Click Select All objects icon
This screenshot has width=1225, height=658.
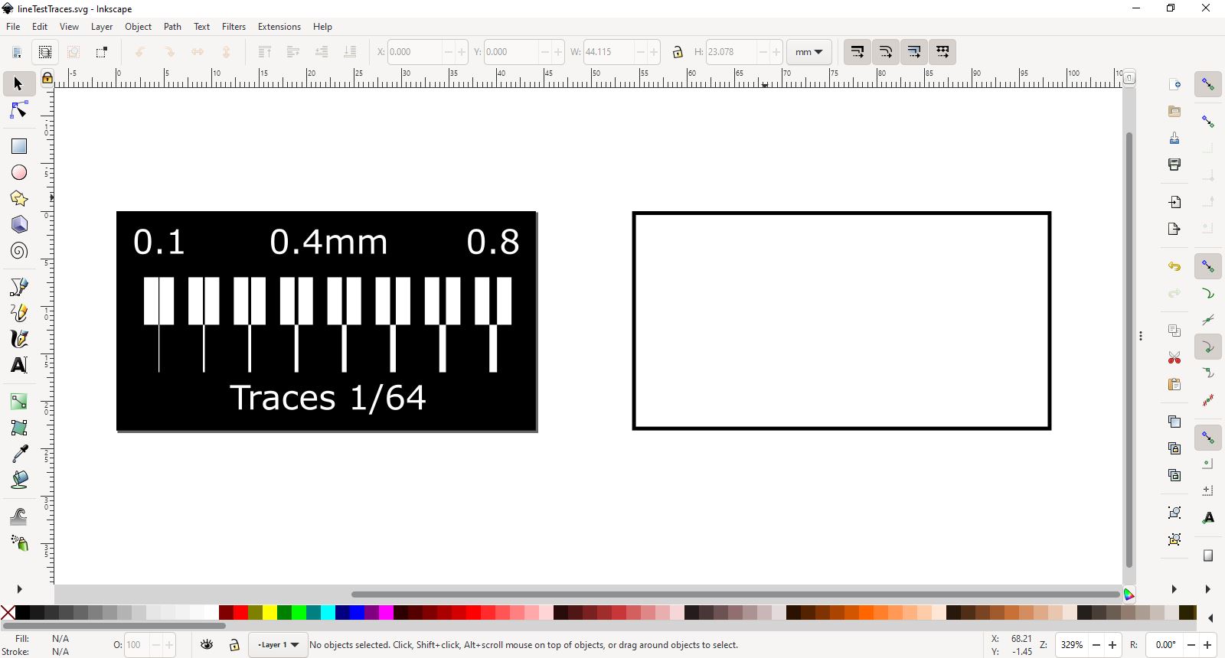click(17, 52)
